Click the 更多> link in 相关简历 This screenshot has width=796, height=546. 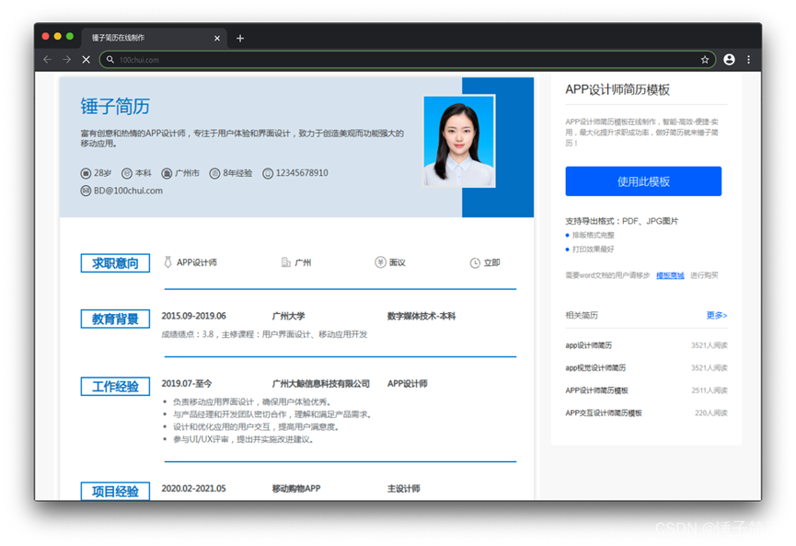click(x=716, y=316)
